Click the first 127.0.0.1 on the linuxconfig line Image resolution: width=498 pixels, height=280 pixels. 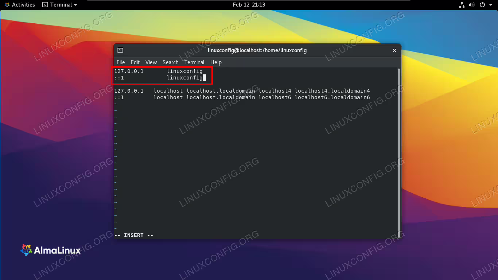coord(129,71)
